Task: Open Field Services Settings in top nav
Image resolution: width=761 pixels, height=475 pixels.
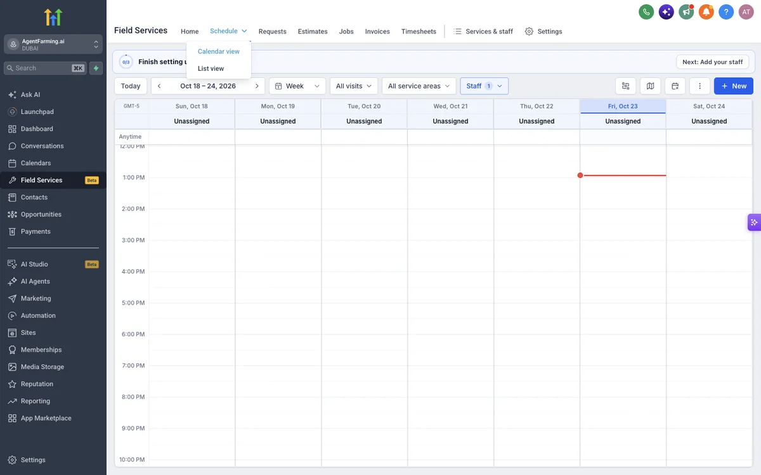Action: (x=543, y=31)
